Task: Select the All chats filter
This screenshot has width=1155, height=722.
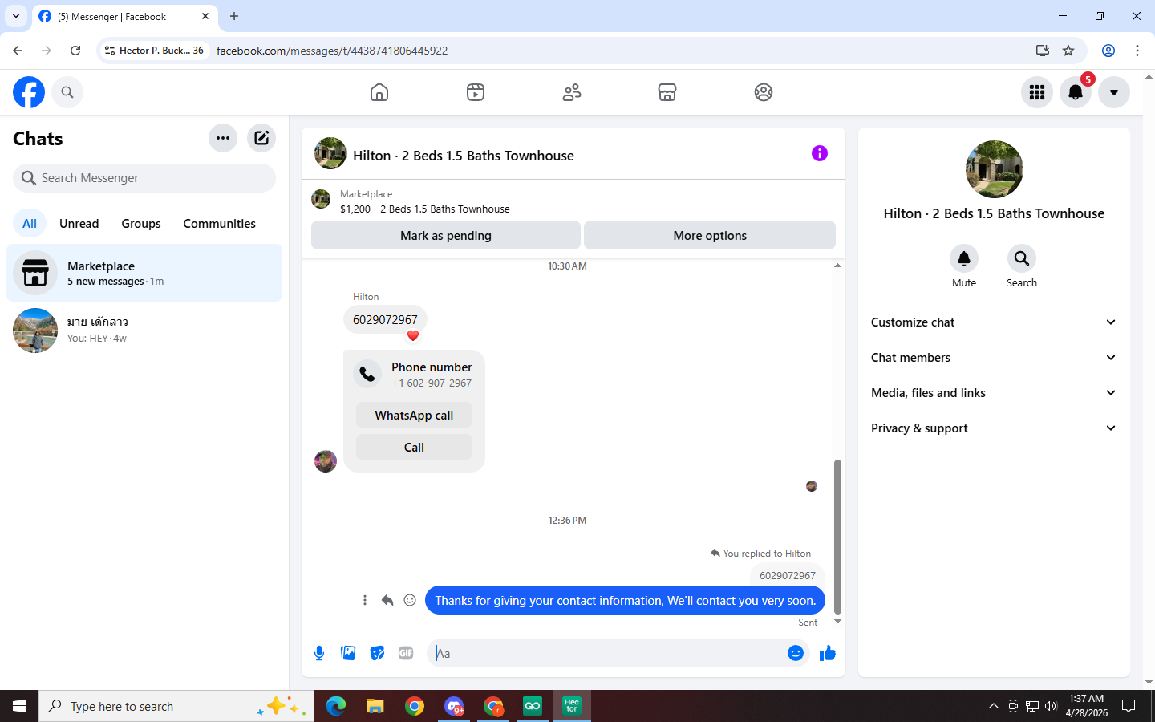Action: coord(30,224)
